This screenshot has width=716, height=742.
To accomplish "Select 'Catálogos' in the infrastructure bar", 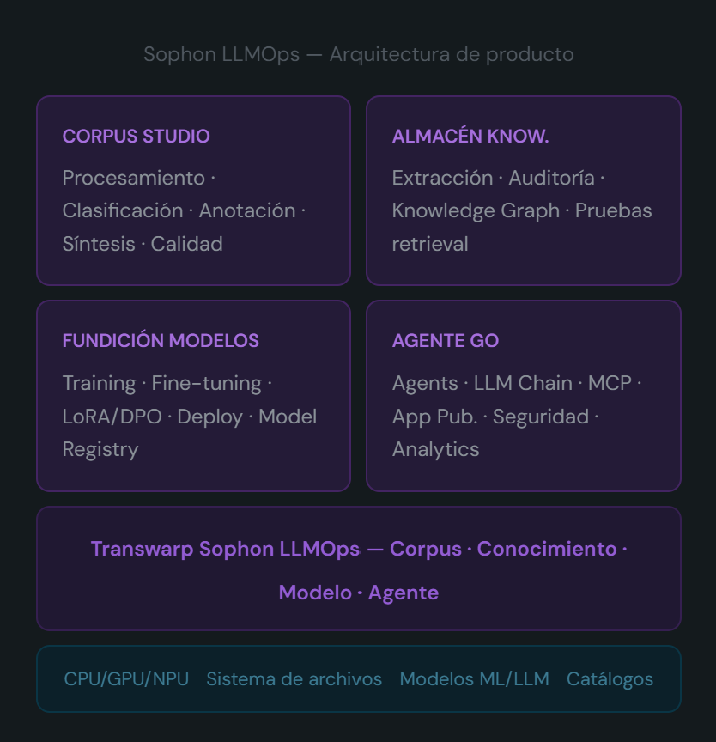I will coord(610,679).
